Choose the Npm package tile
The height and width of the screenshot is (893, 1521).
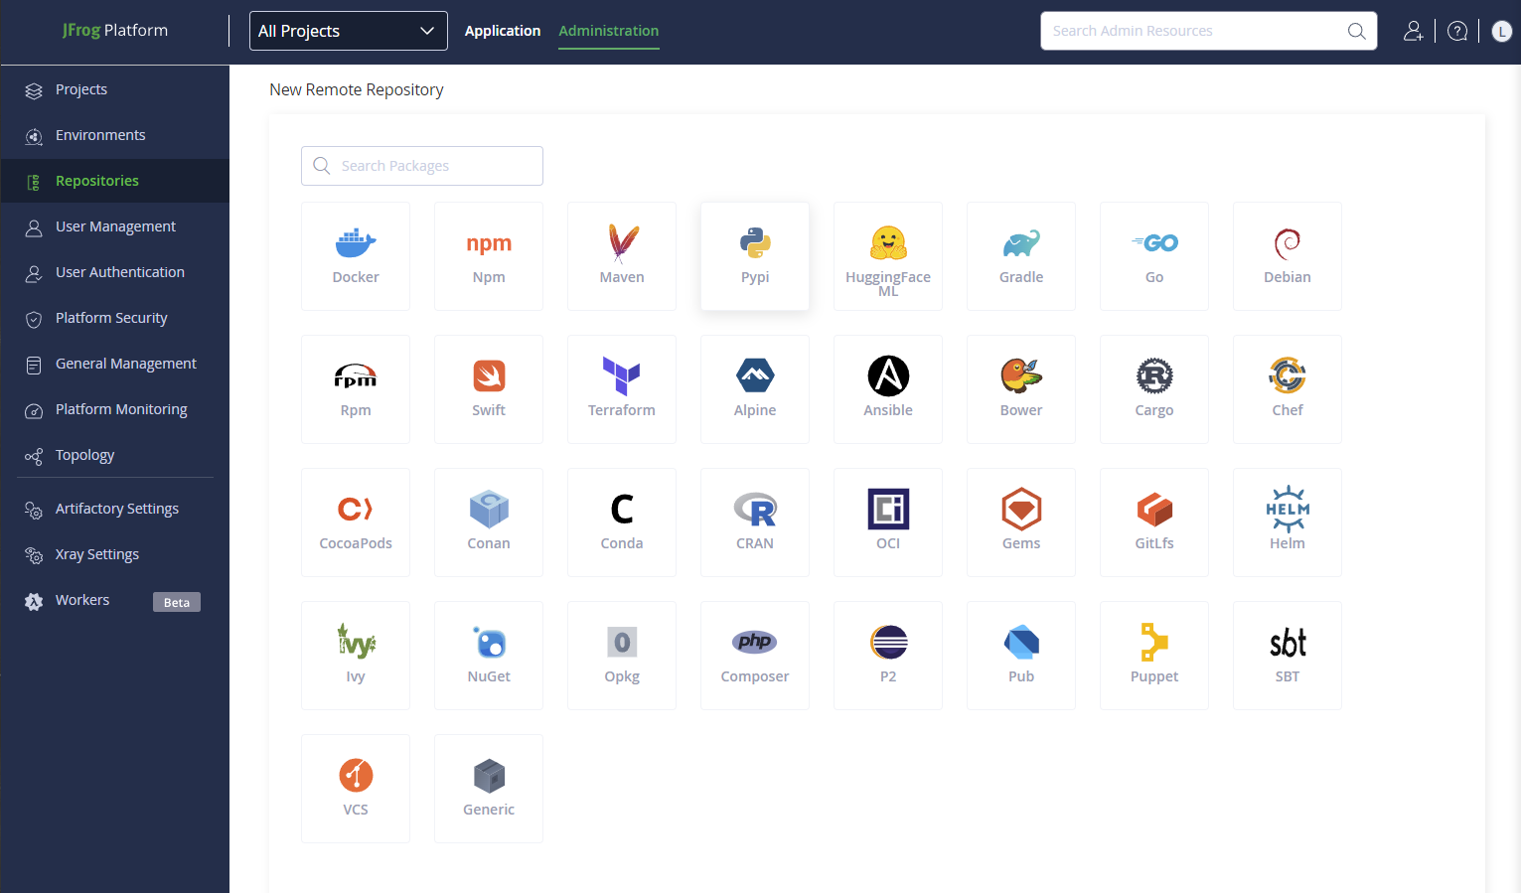point(489,256)
